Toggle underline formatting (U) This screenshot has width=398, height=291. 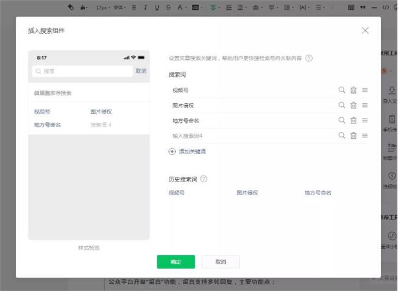tap(157, 7)
